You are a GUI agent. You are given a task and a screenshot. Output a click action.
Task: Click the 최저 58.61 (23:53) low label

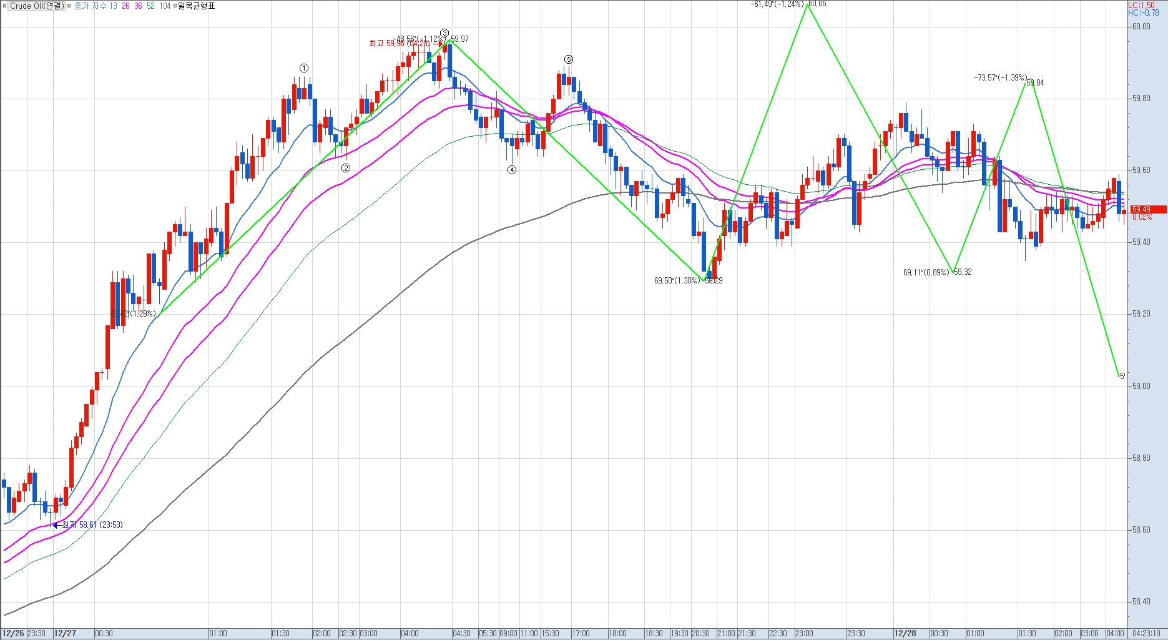coord(92,524)
